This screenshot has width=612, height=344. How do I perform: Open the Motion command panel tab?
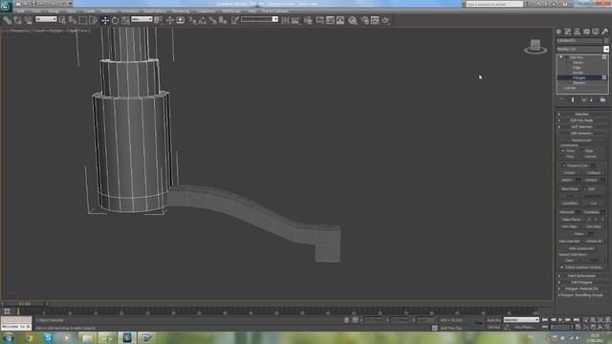click(586, 32)
